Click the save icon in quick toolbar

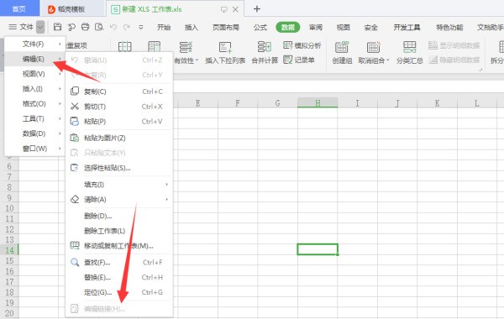[57, 27]
